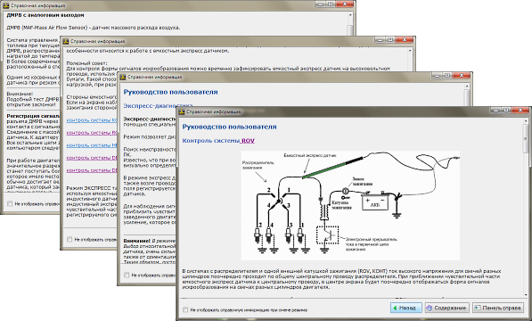Tick the checkbox in the Экспресс-диагностика window
The height and width of the screenshot is (321, 532).
[x=127, y=275]
